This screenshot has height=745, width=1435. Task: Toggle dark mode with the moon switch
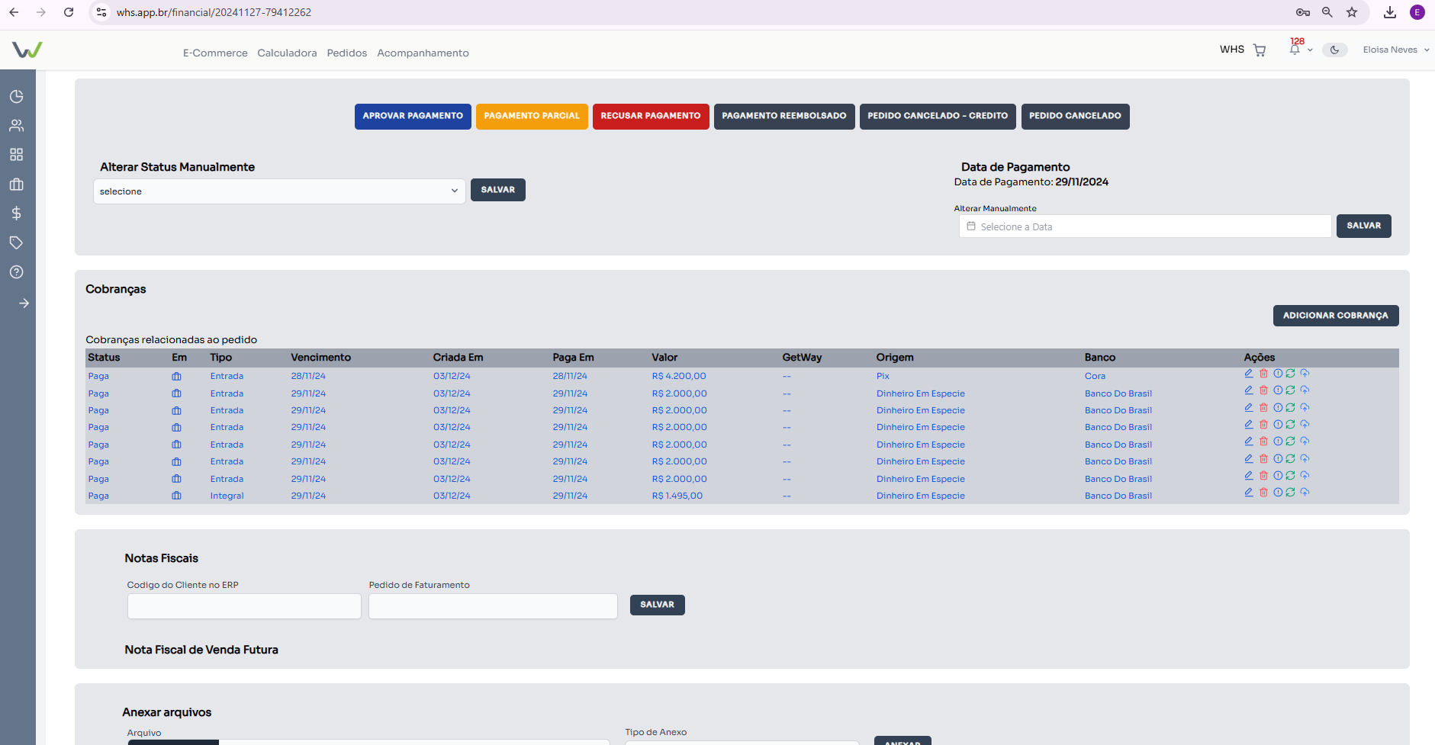click(x=1334, y=50)
